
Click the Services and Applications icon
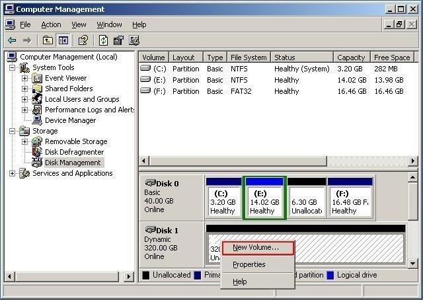tap(24, 173)
